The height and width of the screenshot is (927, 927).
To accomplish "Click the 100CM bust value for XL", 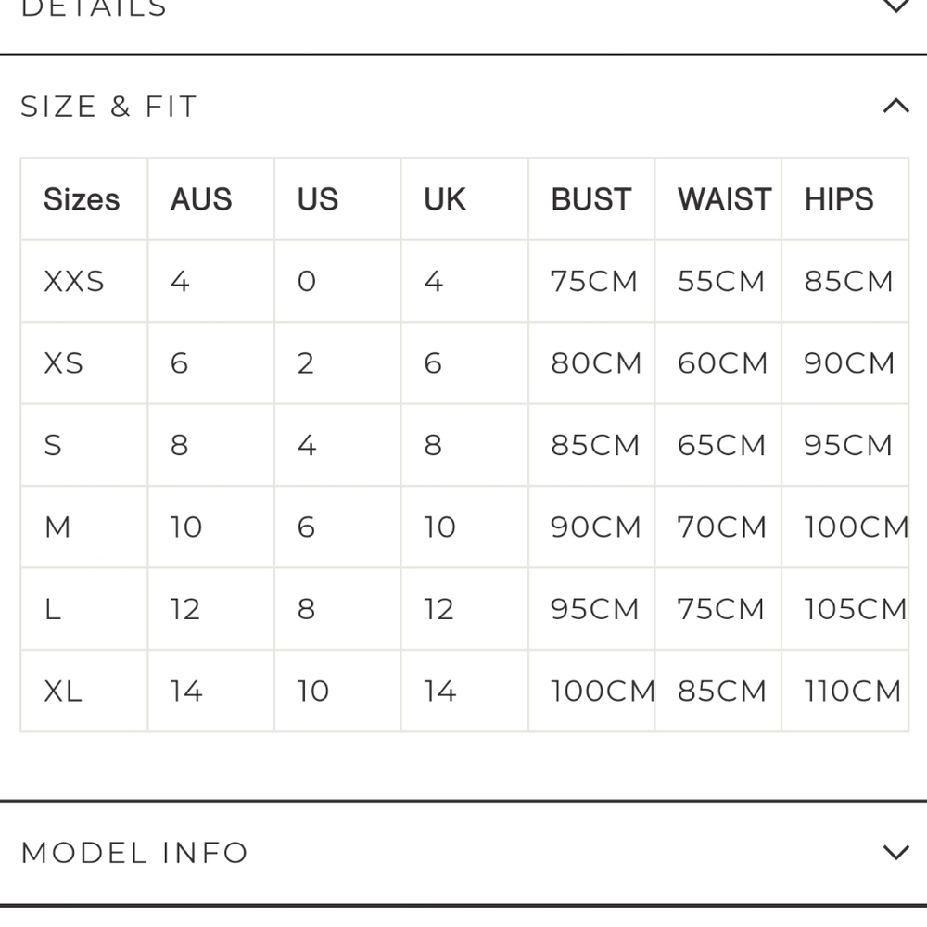I will click(603, 692).
